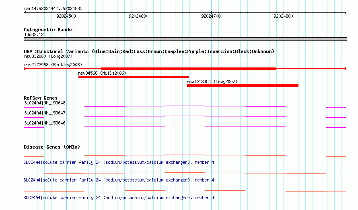Open the esv1013454 (Levy2007) variant label
This screenshot has height=210, width=358.
pos(212,82)
